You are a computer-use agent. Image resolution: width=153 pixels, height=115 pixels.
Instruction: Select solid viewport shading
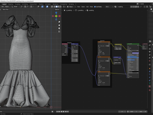tap(57, 7)
